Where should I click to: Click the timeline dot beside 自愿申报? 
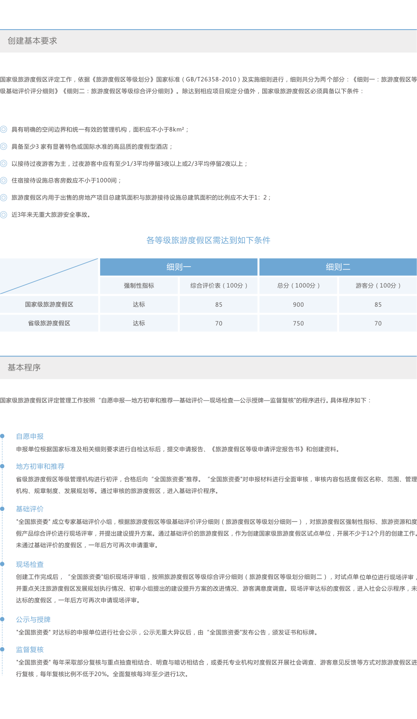tap(2, 436)
